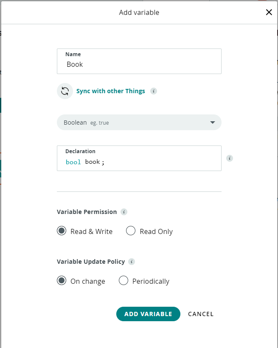Click the Add variable dialog title
278x348 pixels.
click(139, 12)
